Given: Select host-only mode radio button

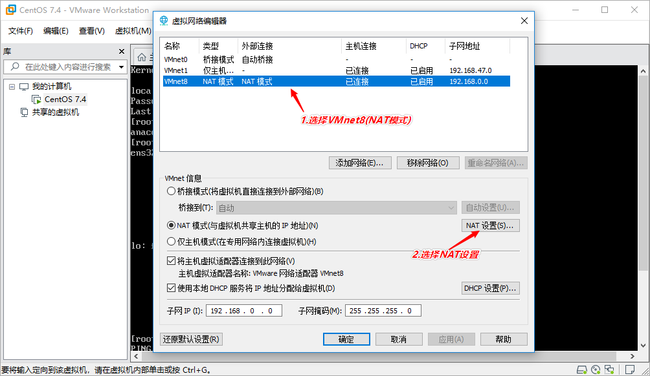Looking at the screenshot, I should [171, 242].
